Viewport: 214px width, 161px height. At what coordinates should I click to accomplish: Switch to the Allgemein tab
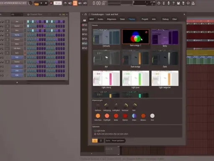112,19
